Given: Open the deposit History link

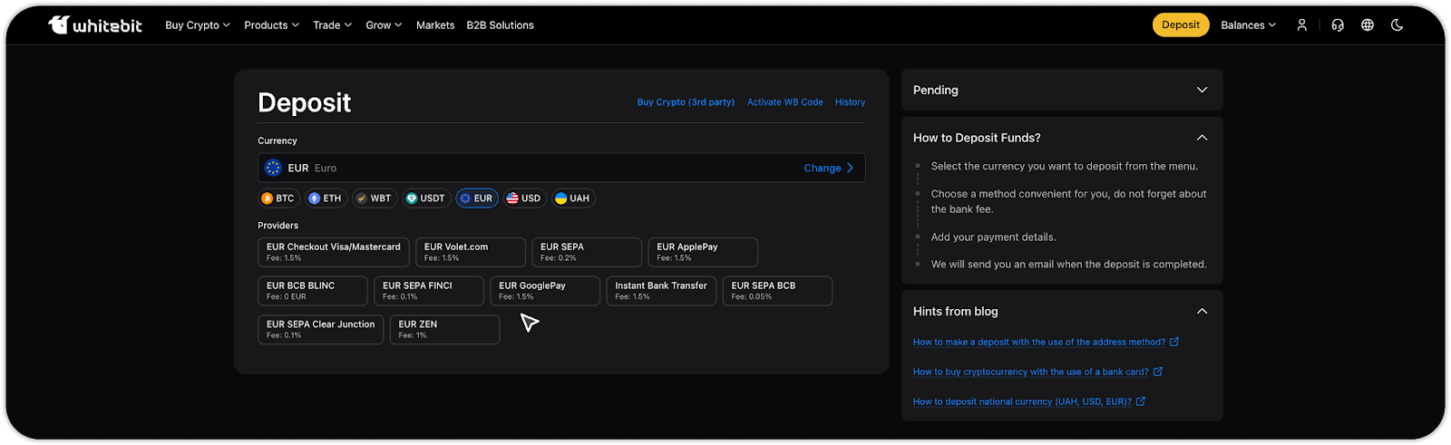Looking at the screenshot, I should pyautogui.click(x=850, y=102).
